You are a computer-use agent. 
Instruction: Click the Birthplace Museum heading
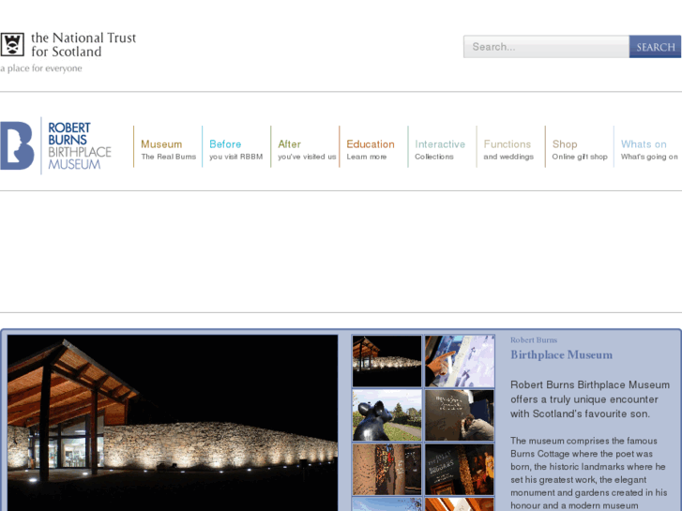tap(561, 354)
